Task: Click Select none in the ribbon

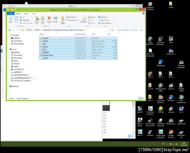Action: [x=104, y=20]
